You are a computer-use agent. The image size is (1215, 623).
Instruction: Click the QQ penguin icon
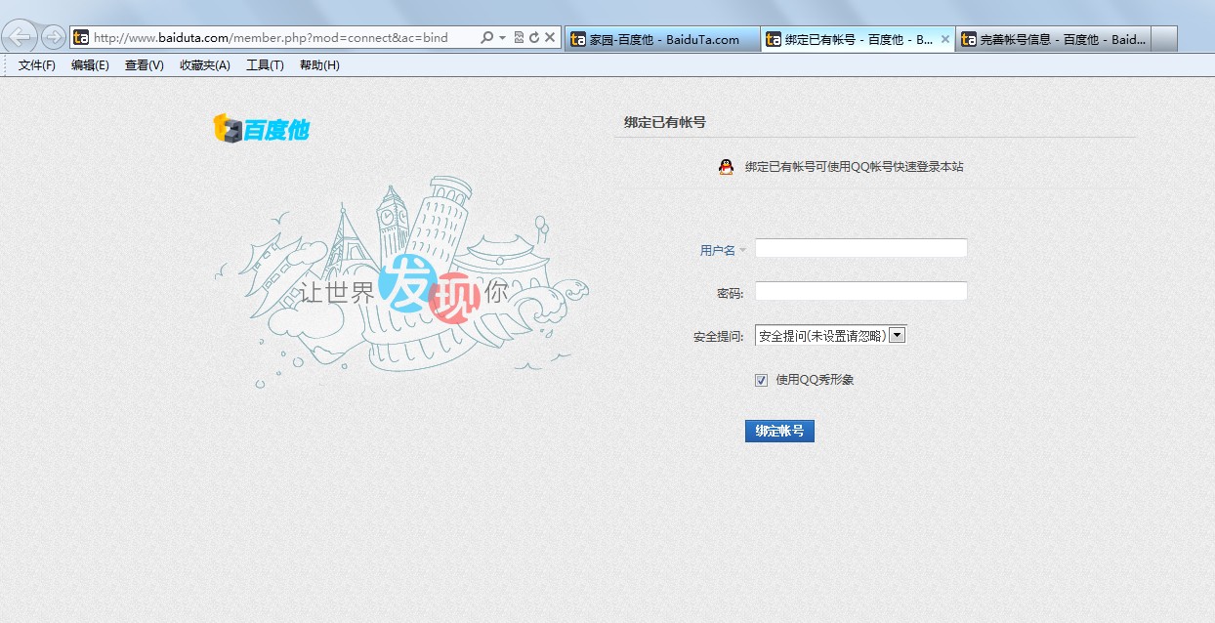coord(726,167)
